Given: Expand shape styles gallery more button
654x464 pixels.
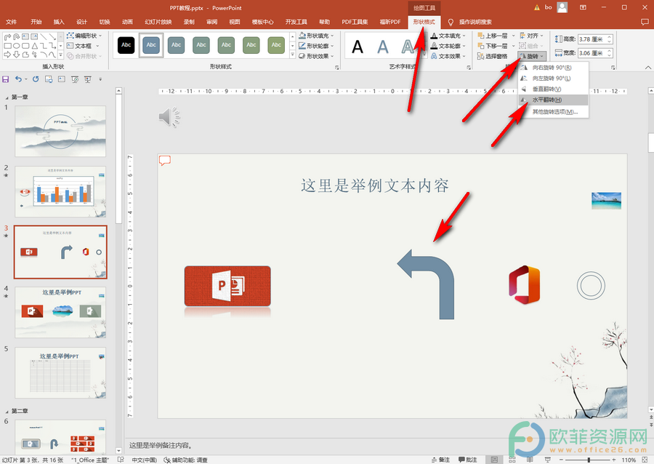Looking at the screenshot, I should pyautogui.click(x=292, y=55).
